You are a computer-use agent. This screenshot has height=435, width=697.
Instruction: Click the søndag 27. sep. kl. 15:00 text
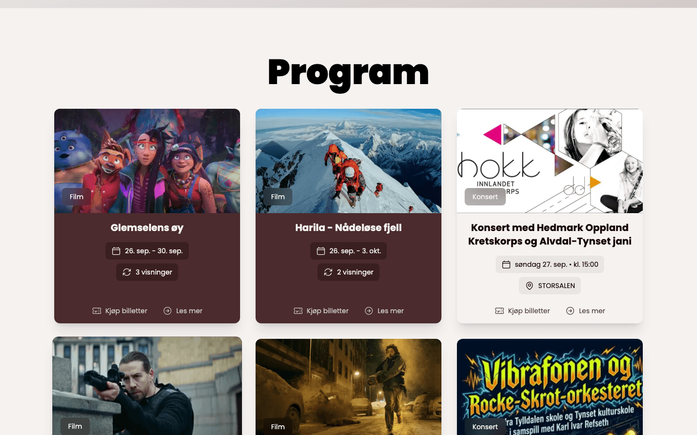coord(557,264)
